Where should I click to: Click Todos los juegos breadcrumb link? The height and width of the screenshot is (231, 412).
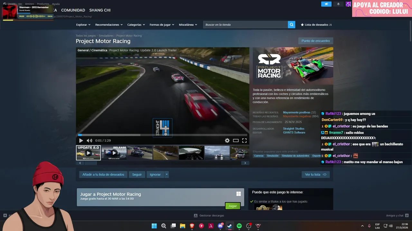tap(86, 36)
